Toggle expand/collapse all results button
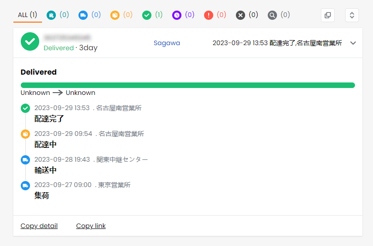The height and width of the screenshot is (246, 373). click(352, 15)
